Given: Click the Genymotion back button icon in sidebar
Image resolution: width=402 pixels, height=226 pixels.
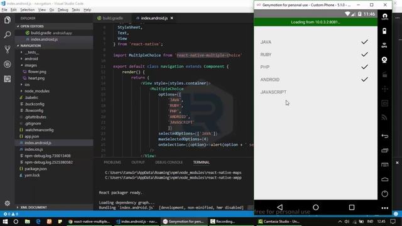Looking at the screenshot, I should pos(384,136).
